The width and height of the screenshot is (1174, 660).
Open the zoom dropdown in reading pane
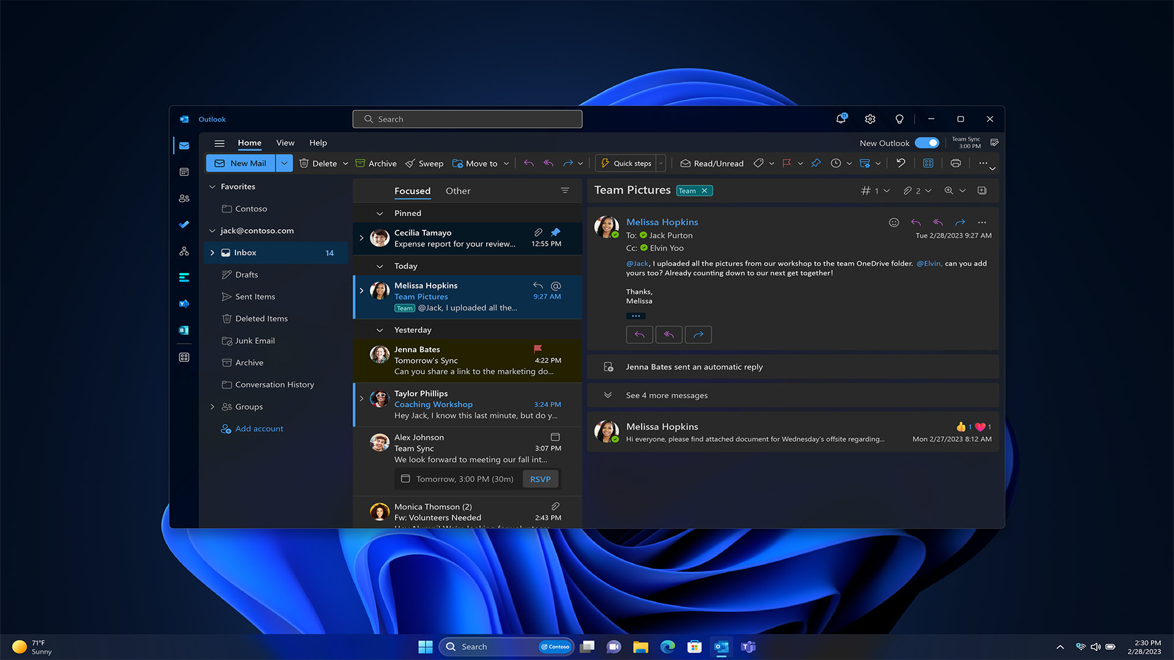click(x=962, y=191)
